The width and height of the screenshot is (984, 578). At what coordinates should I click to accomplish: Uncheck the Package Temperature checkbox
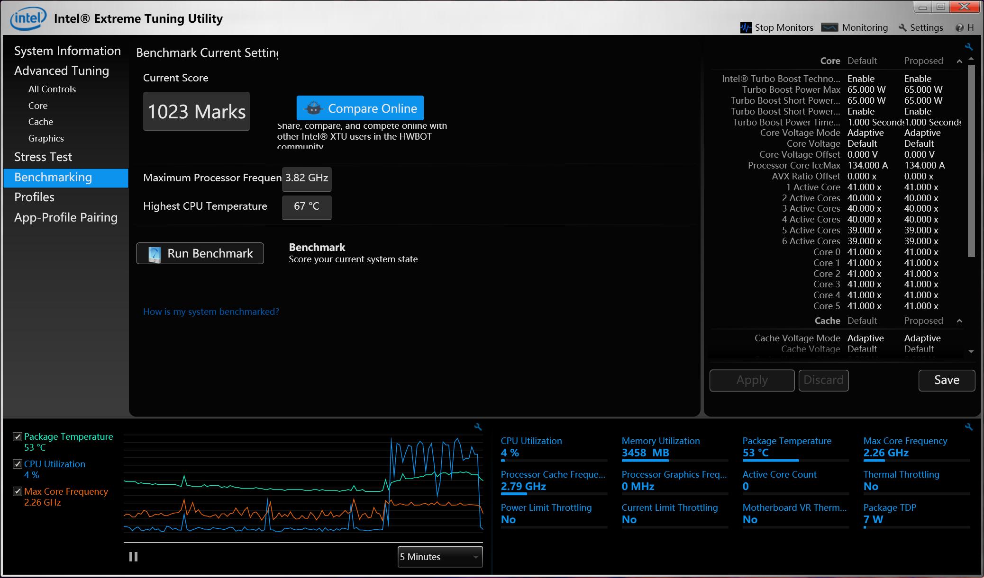coord(18,436)
